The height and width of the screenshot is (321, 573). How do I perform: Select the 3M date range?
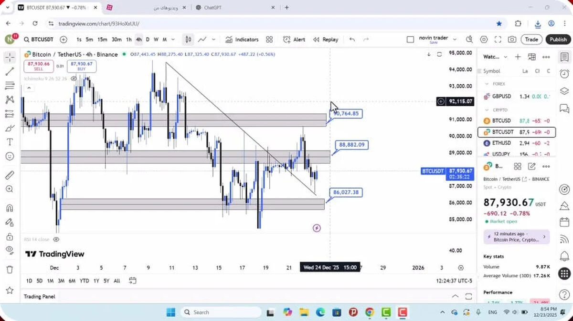(x=61, y=281)
